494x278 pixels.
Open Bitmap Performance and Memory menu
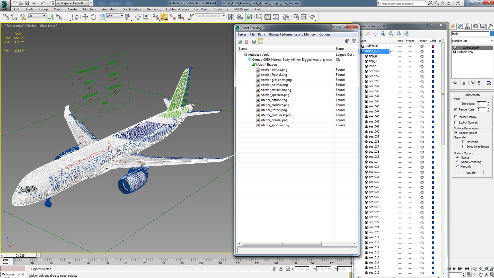[292, 34]
